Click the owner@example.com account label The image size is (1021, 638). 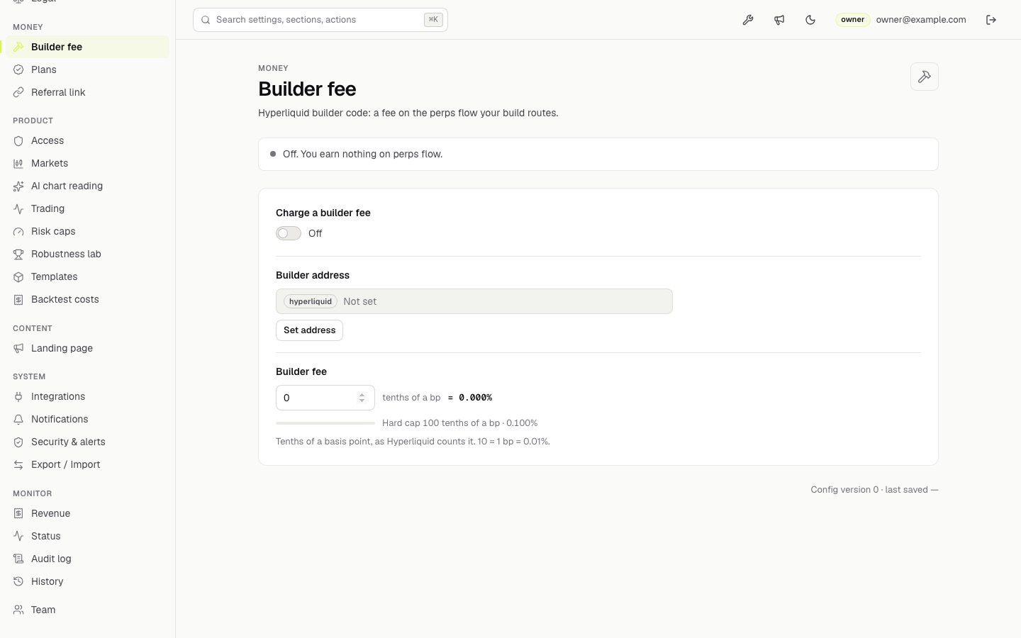tap(920, 20)
